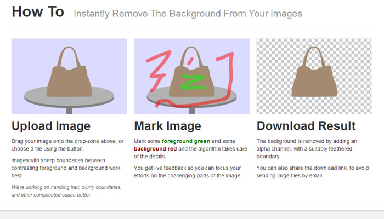Viewport: 384px width, 219px height.
Task: Select the "foreground green" highlighted text
Action: click(x=186, y=141)
